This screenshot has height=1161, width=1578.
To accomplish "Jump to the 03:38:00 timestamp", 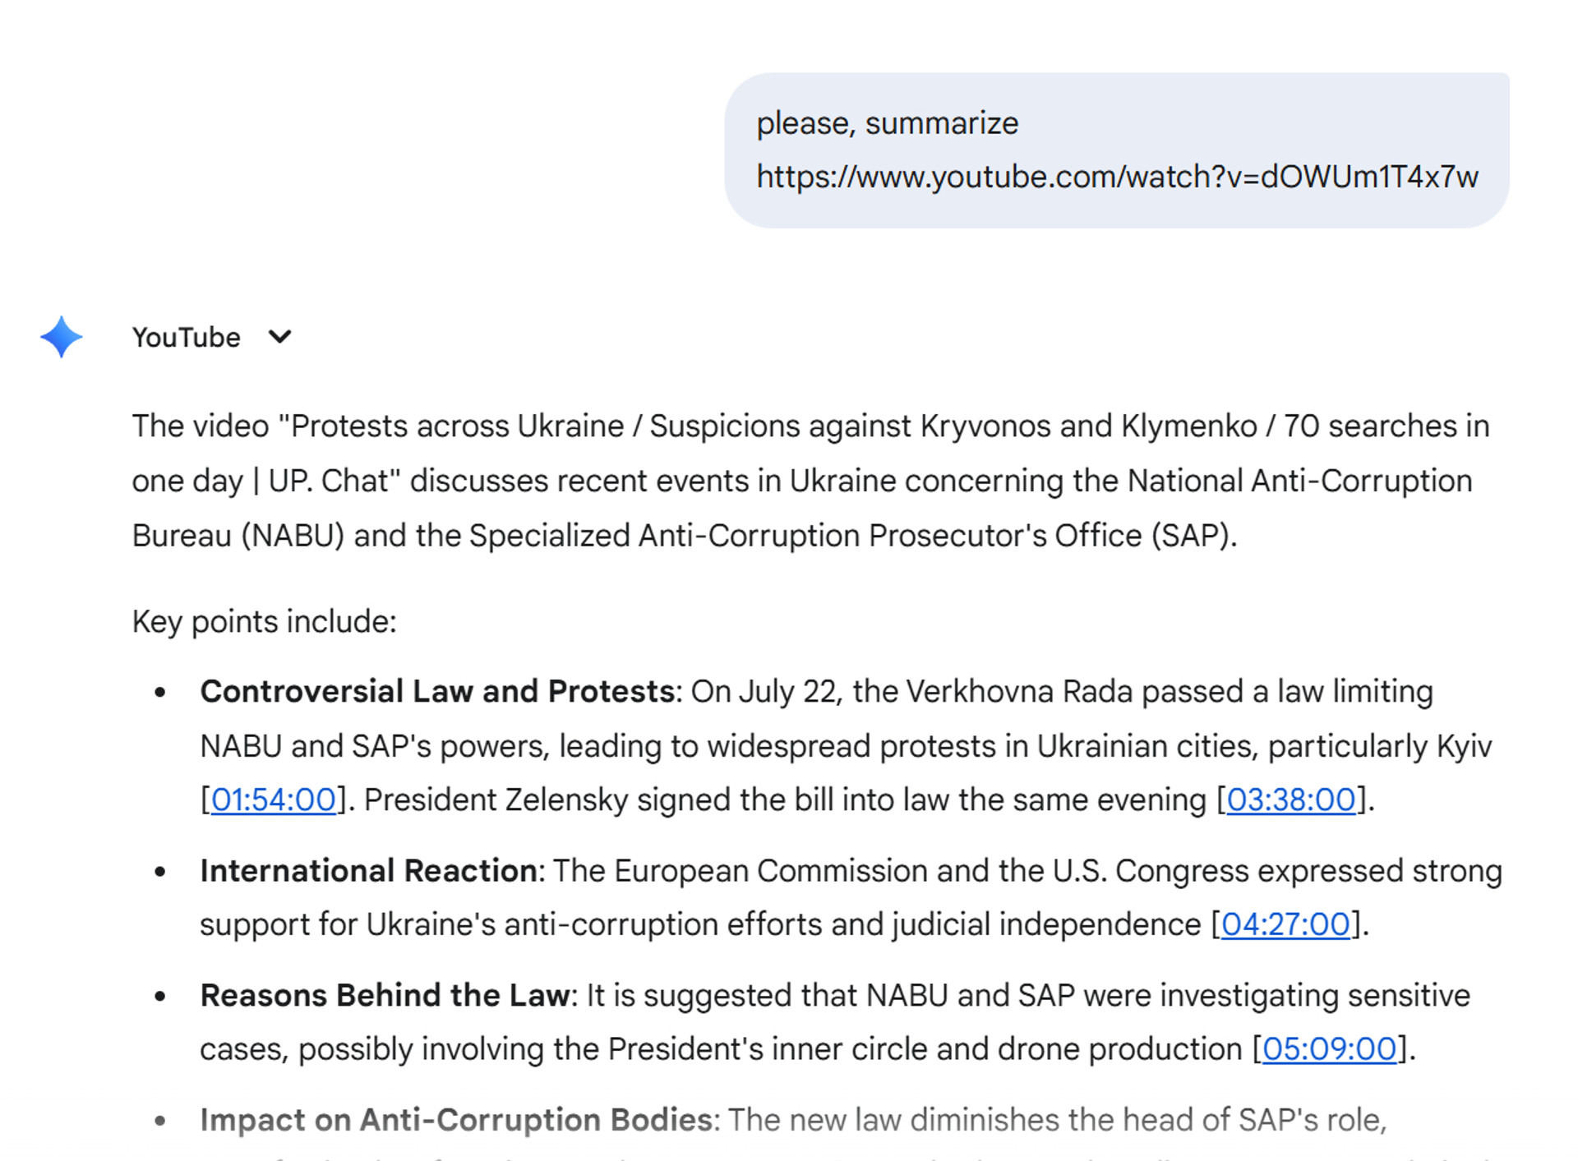I will pyautogui.click(x=1290, y=799).
